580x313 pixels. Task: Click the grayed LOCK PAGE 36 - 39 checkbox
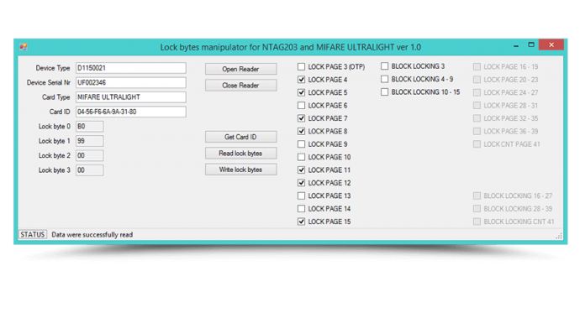pyautogui.click(x=477, y=132)
